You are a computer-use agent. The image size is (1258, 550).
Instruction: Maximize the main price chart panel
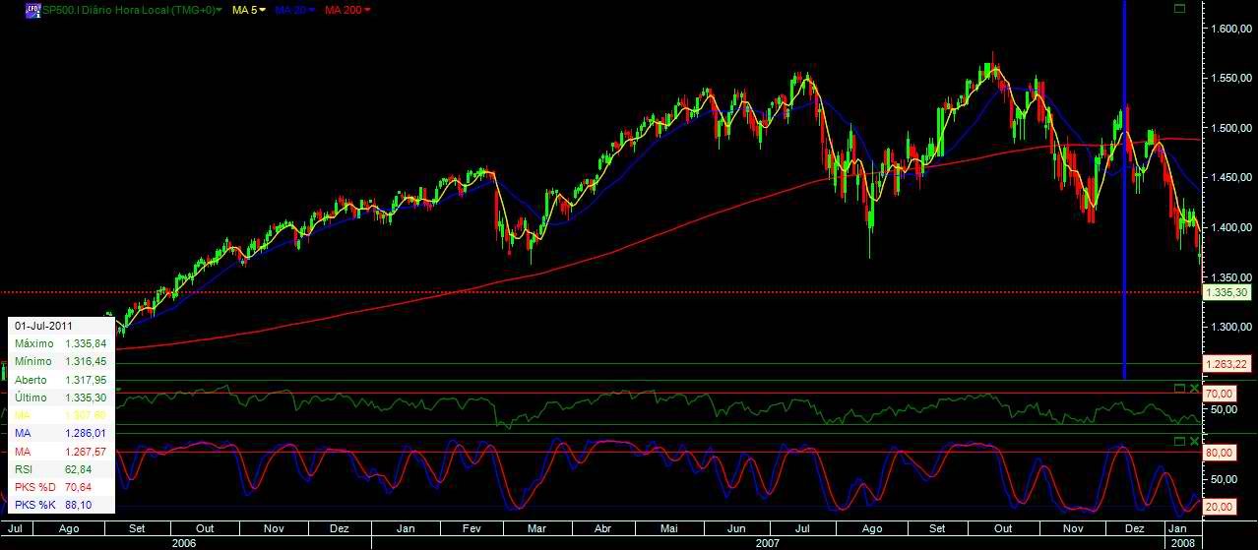point(1180,9)
